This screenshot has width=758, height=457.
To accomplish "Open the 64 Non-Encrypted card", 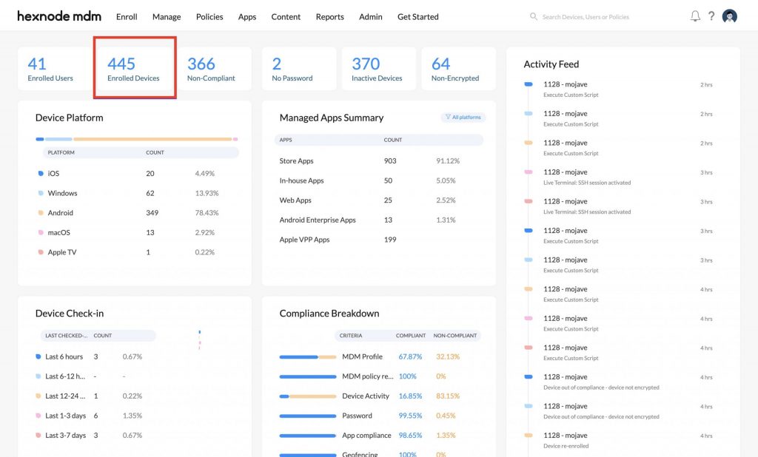I will 459,69.
